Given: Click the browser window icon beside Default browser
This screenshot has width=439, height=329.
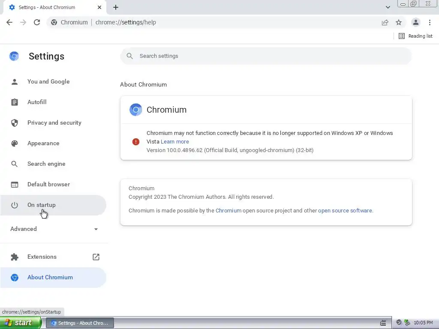Looking at the screenshot, I should 15,184.
